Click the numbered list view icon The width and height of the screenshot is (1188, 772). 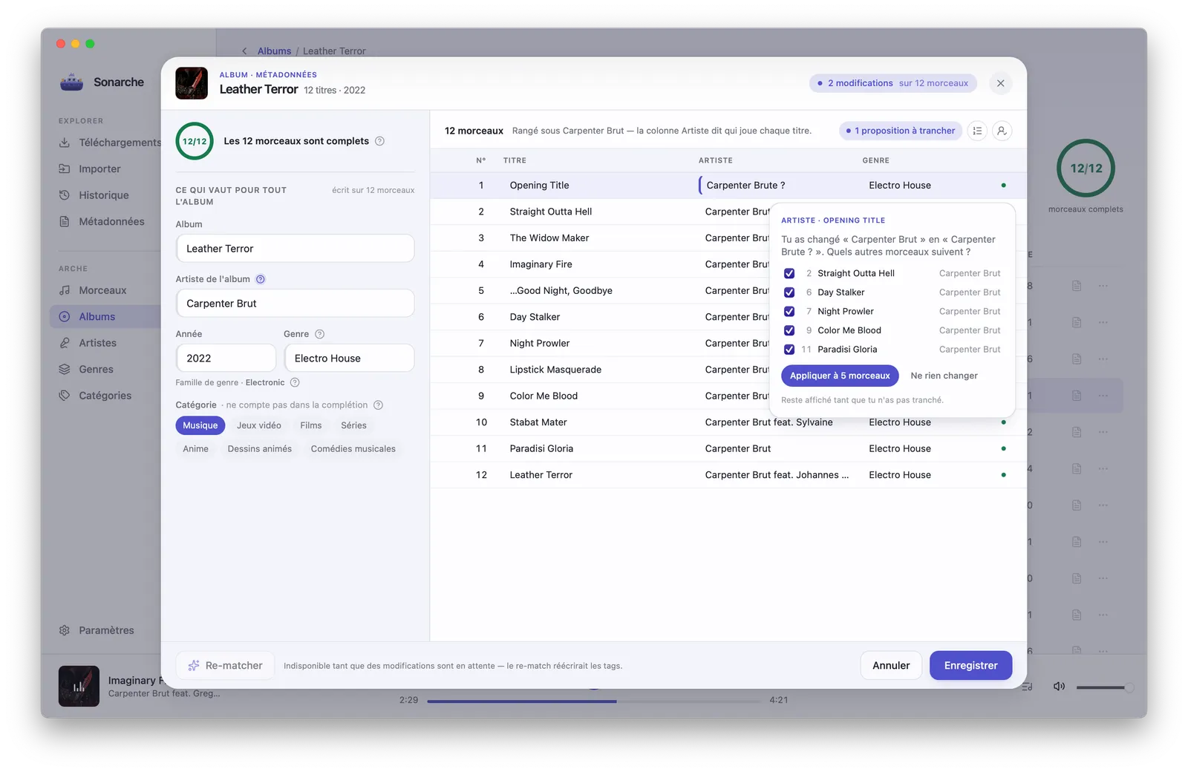(x=977, y=131)
